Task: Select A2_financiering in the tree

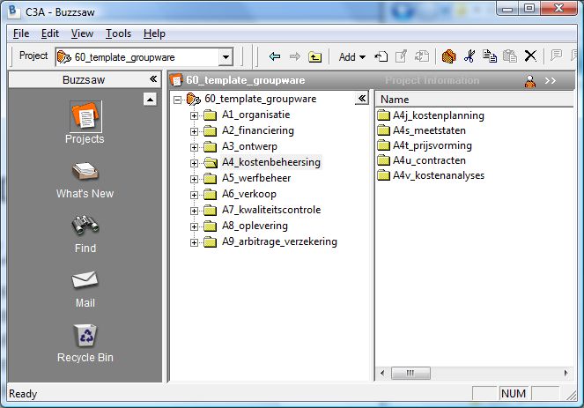Action: click(258, 130)
